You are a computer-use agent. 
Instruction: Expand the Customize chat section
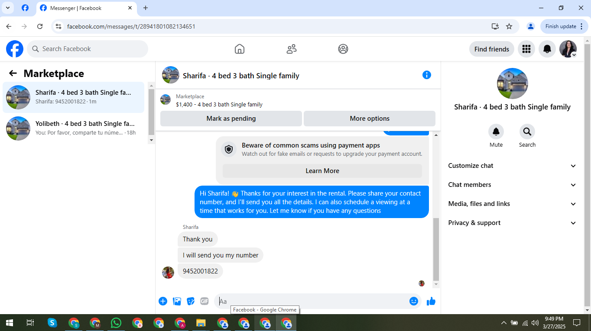512,166
